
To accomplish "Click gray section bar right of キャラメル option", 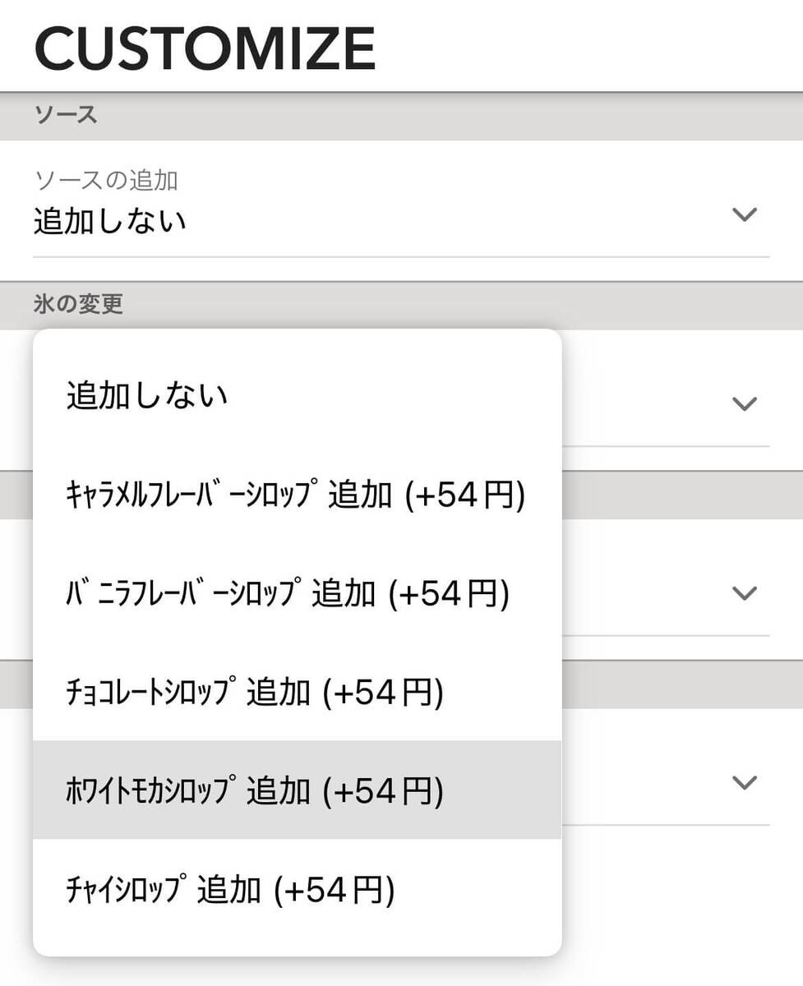I will pos(682,495).
